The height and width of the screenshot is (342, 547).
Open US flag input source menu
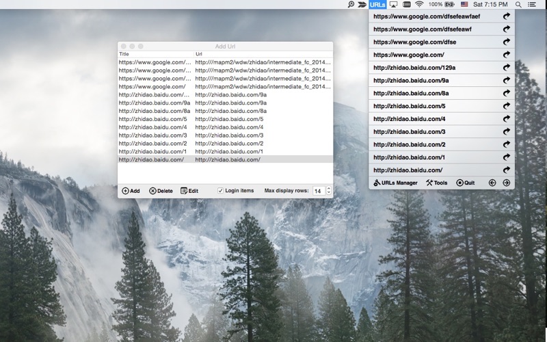[x=464, y=4]
